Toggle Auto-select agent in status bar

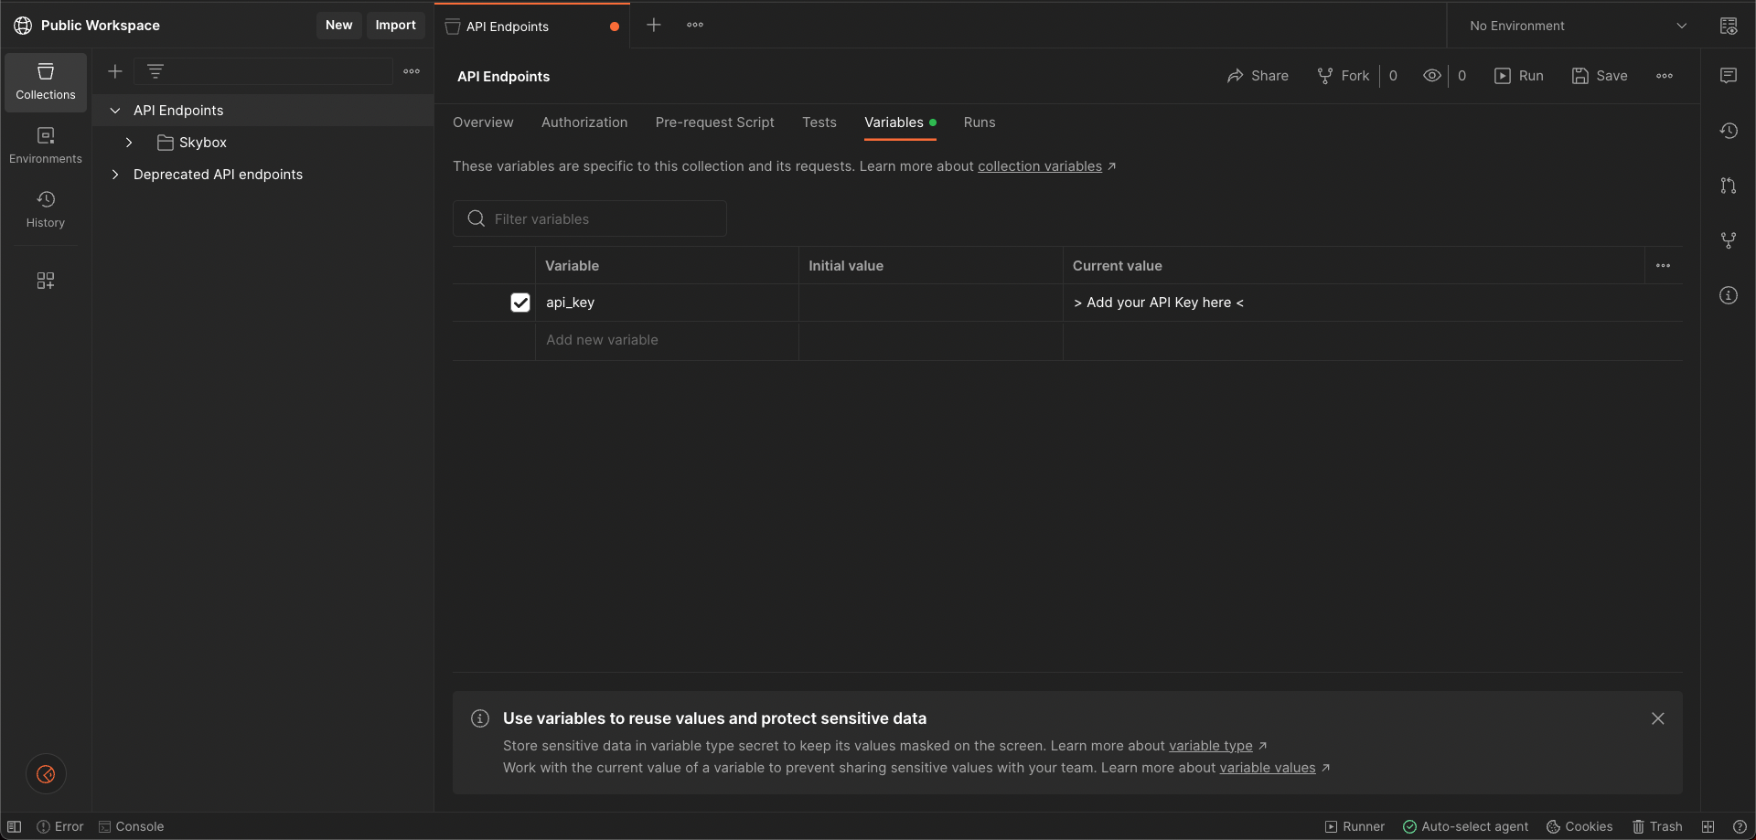point(1466,826)
